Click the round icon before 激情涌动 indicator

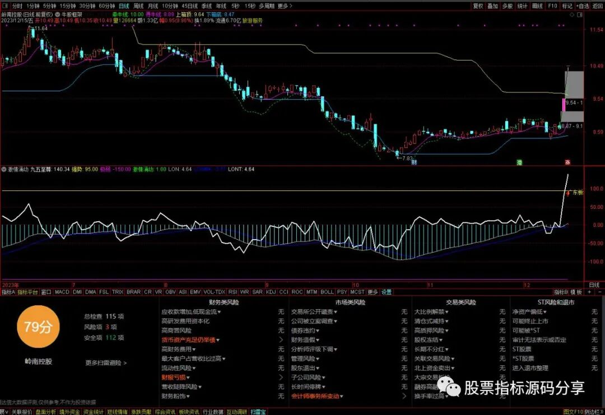point(4,169)
